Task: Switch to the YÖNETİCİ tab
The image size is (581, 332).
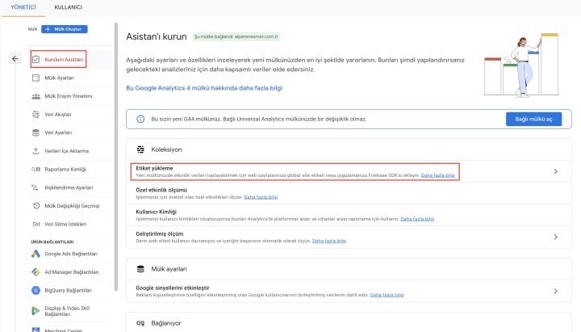Action: tap(23, 7)
